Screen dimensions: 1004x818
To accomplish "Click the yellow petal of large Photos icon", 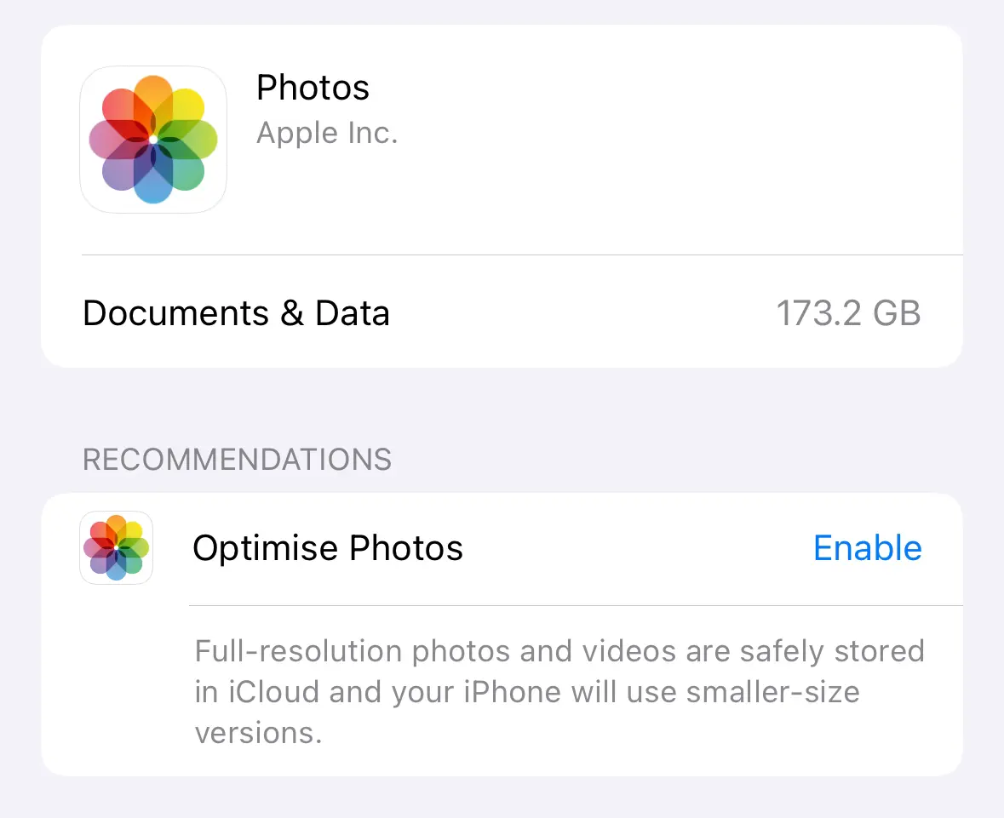I will click(185, 109).
